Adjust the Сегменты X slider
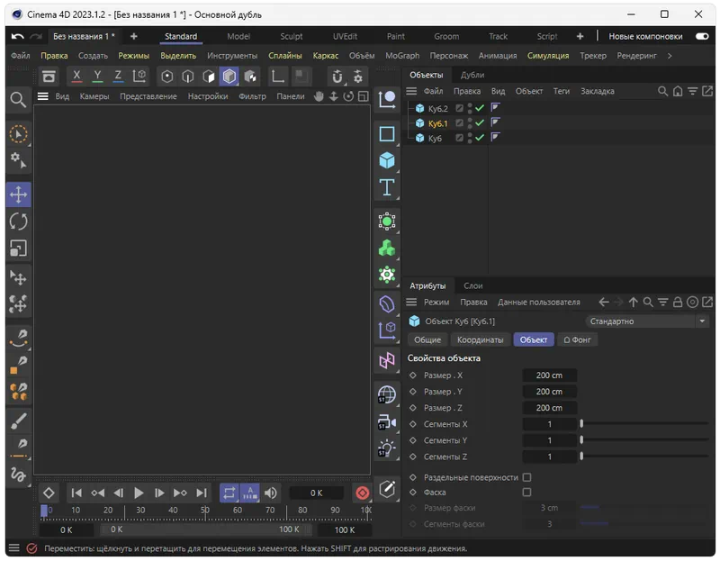The height and width of the screenshot is (561, 720). pos(644,423)
